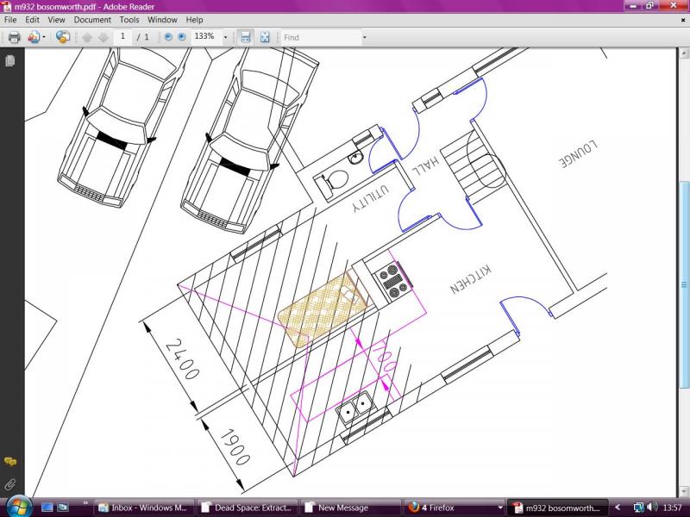Image resolution: width=690 pixels, height=517 pixels.
Task: Click the Zoom Out icon
Action: 169,38
